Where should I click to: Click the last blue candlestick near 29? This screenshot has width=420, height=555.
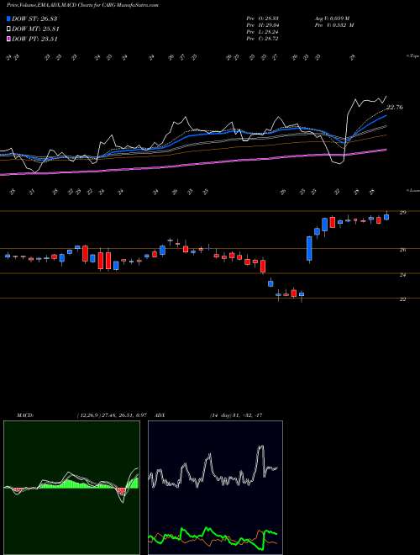[x=386, y=217]
